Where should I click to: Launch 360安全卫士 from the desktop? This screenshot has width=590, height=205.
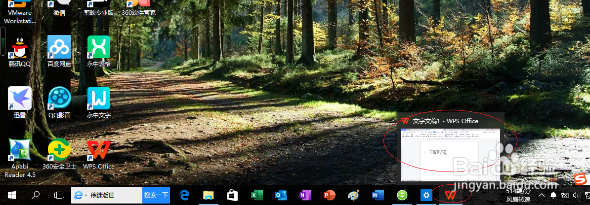[59, 154]
